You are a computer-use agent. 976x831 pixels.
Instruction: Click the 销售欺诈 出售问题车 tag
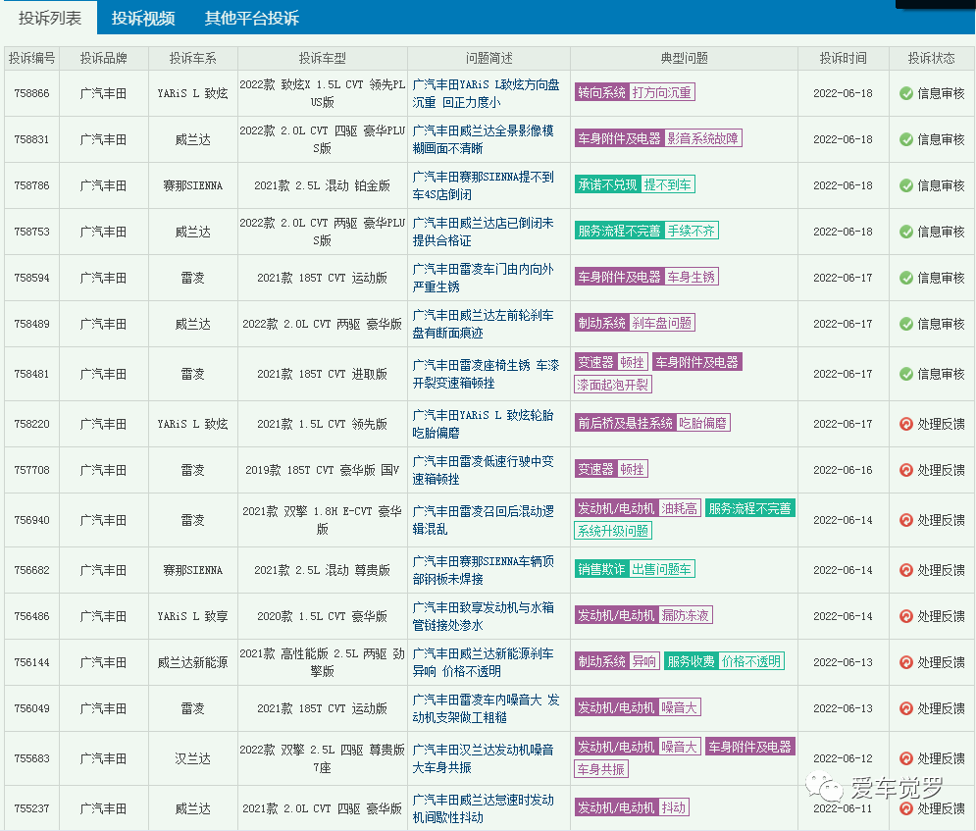coord(635,569)
